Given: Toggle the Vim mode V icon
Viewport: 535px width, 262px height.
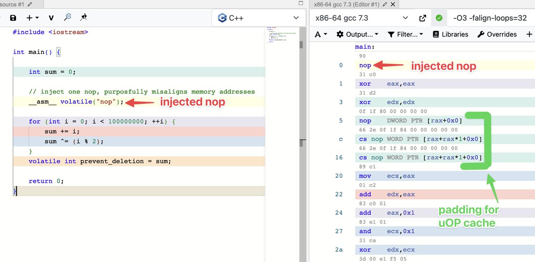Looking at the screenshot, I should [x=51, y=18].
